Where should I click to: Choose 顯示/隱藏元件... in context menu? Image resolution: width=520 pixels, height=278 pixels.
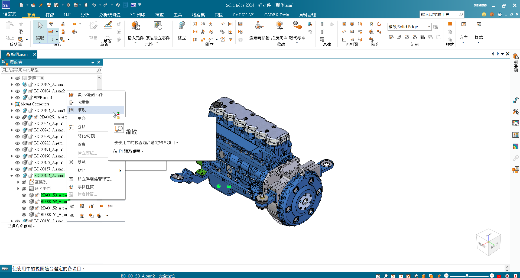pos(96,95)
